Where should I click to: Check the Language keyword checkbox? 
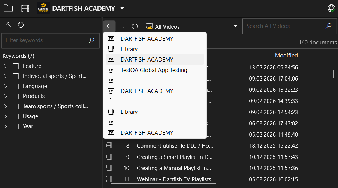[16, 86]
